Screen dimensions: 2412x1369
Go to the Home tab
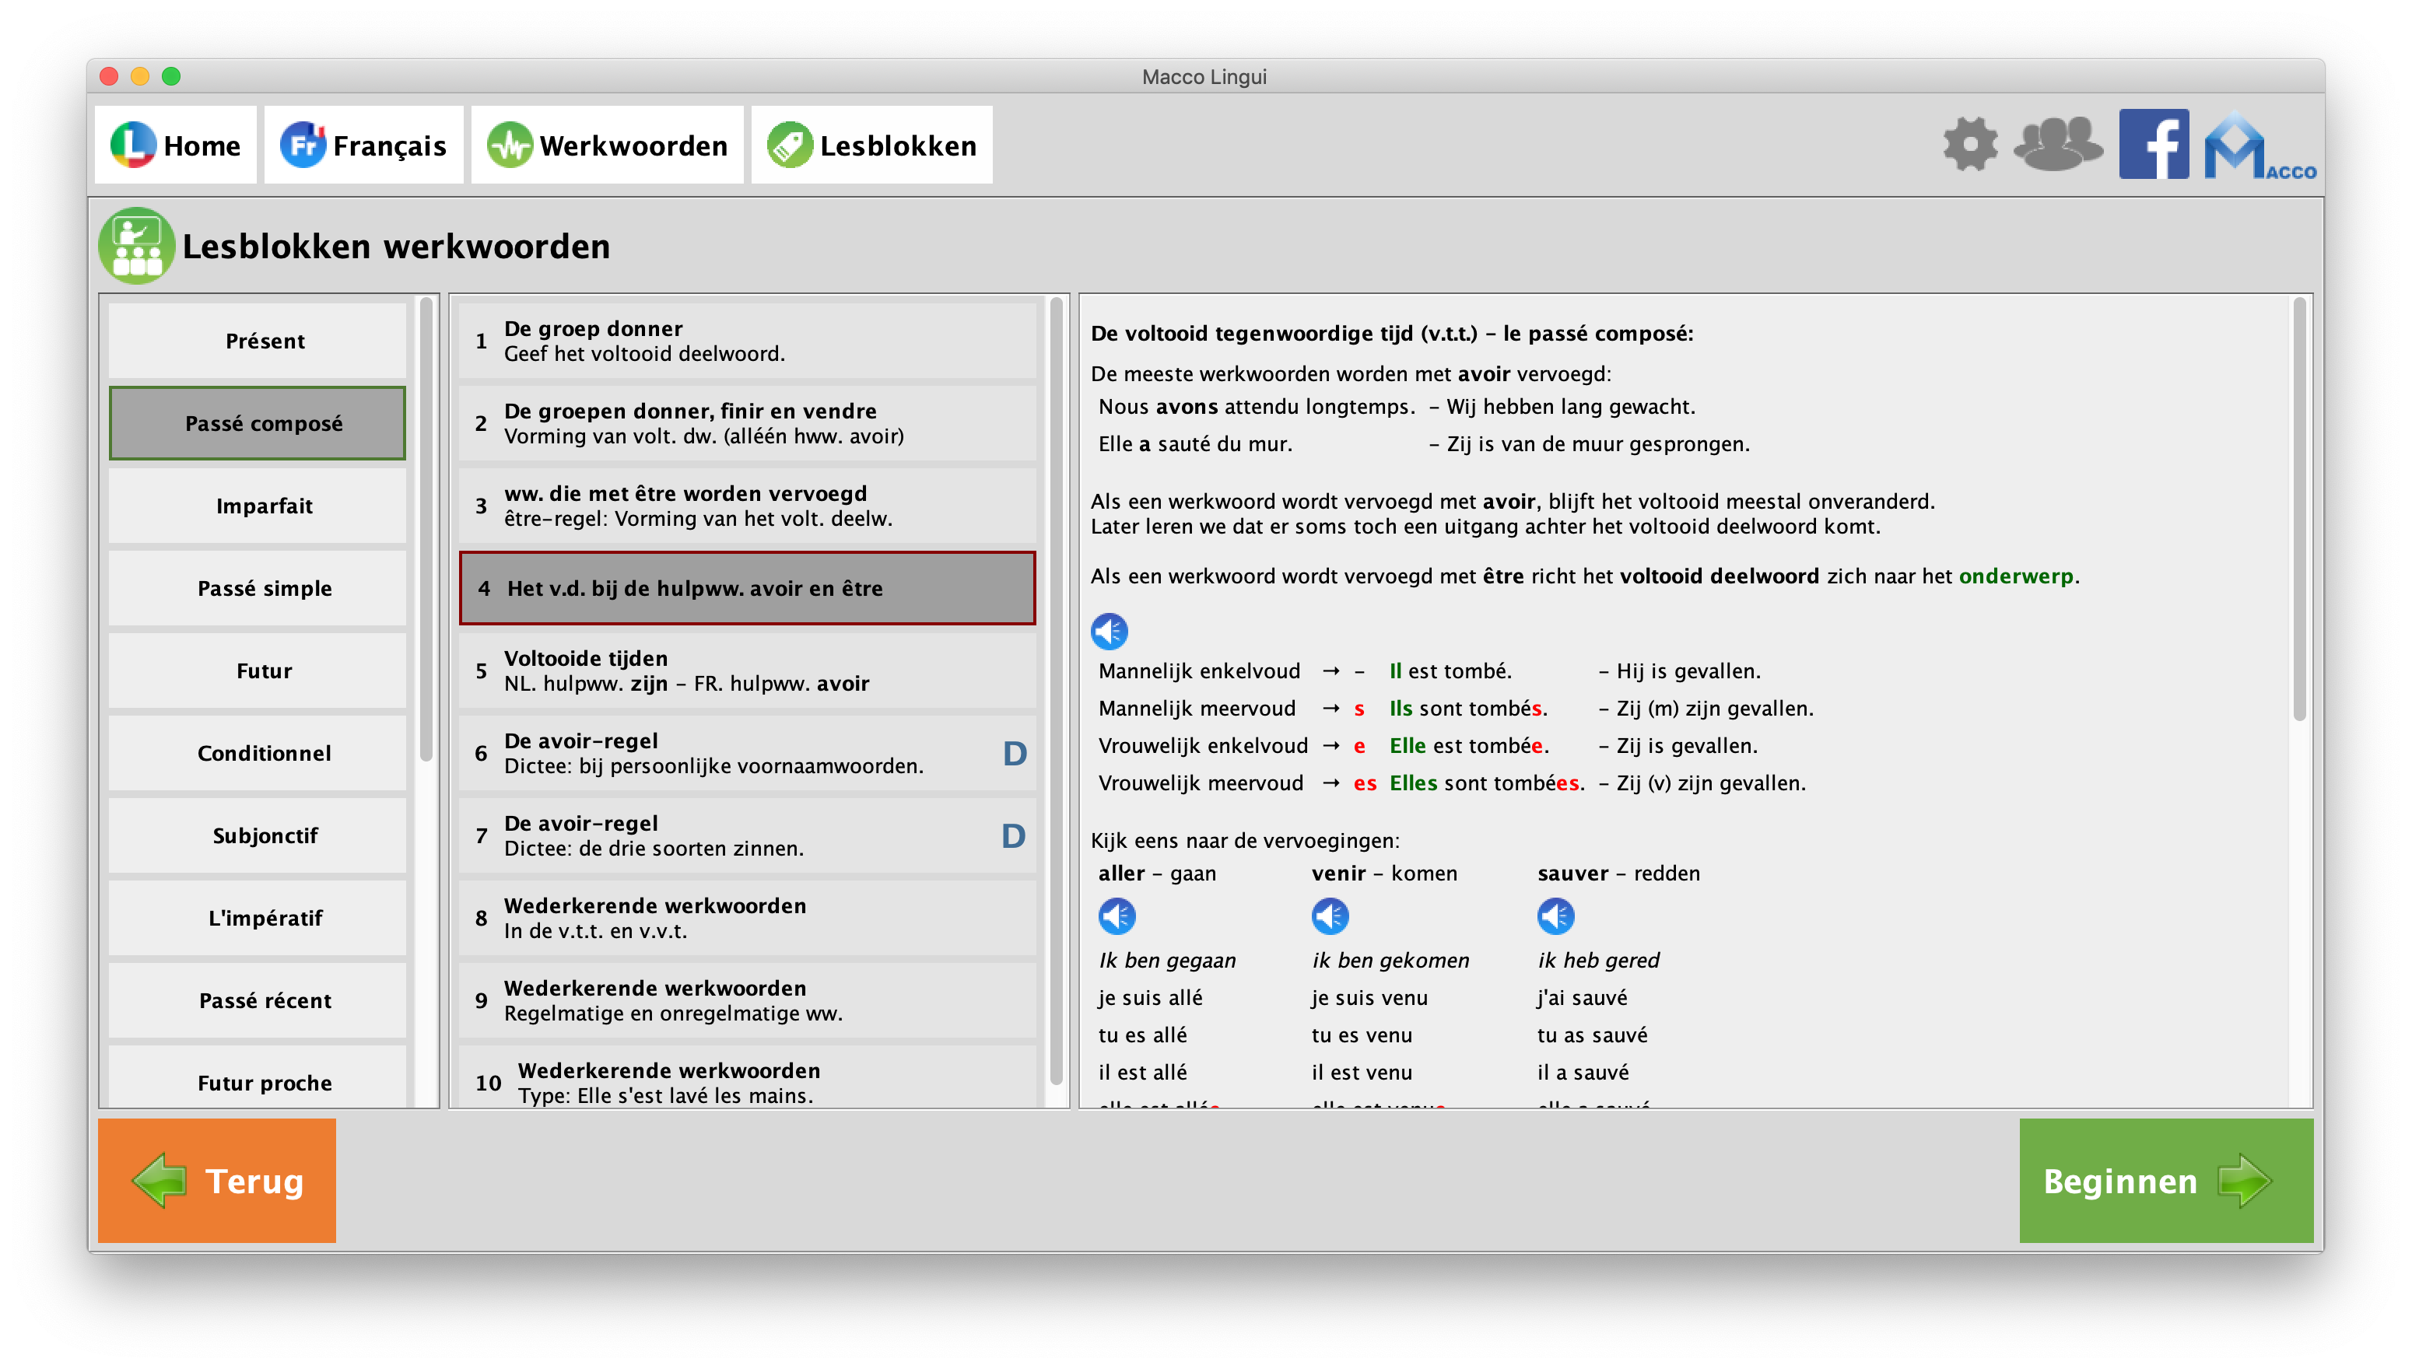(176, 145)
